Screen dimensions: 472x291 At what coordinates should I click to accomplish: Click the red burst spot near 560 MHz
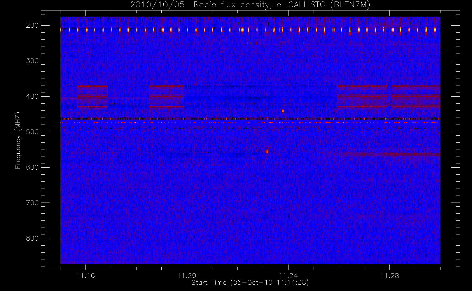pos(267,152)
